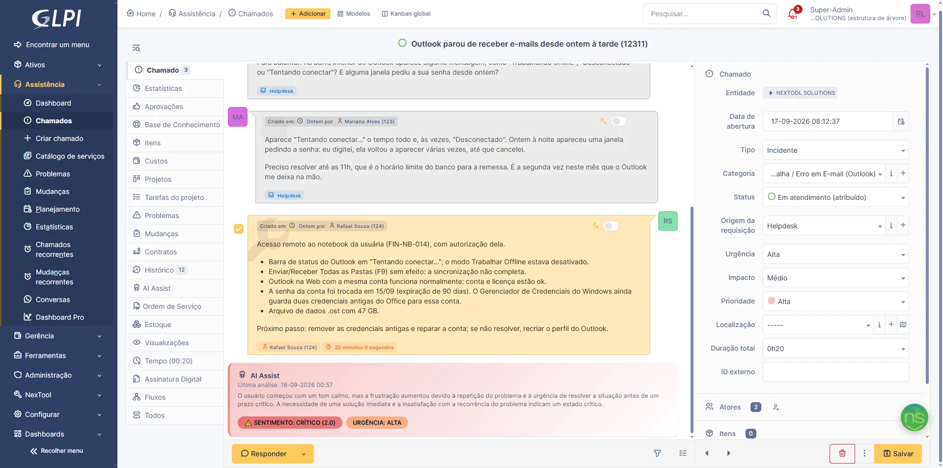
Task: Open the Duração total dropdown
Action: point(835,349)
